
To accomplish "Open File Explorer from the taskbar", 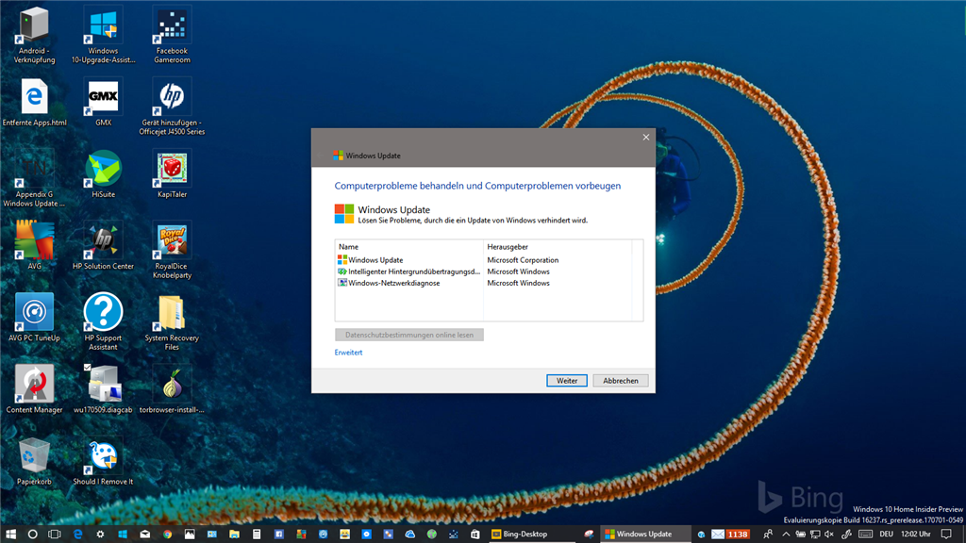I will tap(234, 535).
